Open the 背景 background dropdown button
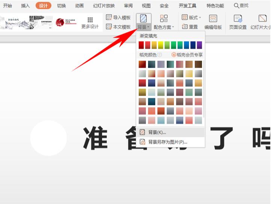This screenshot has height=204, width=271. 144,22
